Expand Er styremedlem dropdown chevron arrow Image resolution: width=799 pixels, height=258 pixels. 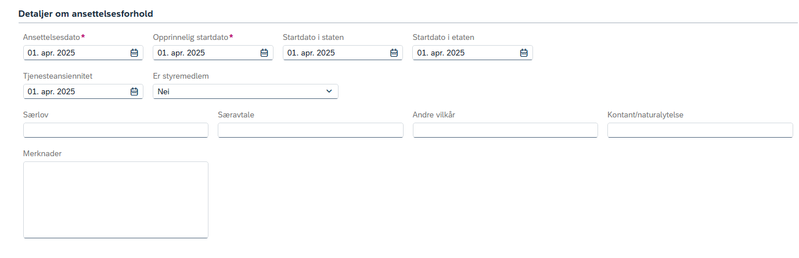(329, 91)
